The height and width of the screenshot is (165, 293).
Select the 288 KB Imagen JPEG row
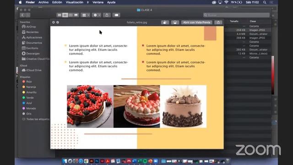coord(248,38)
